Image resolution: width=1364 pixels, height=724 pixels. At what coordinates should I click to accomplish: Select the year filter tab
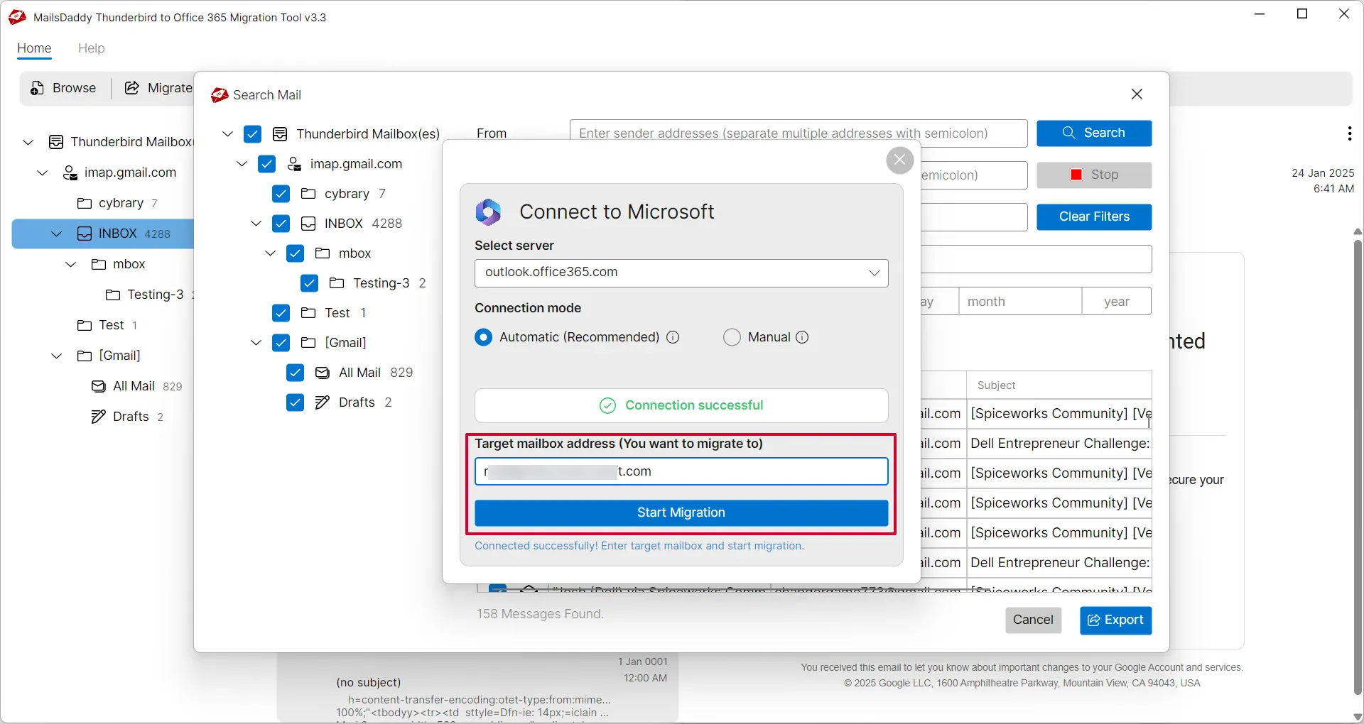[1116, 301]
